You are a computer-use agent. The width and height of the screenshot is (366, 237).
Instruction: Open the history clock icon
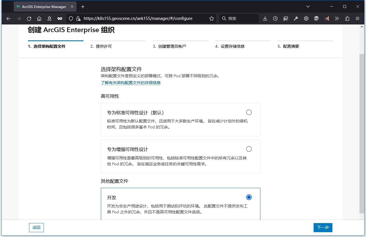tap(275, 18)
